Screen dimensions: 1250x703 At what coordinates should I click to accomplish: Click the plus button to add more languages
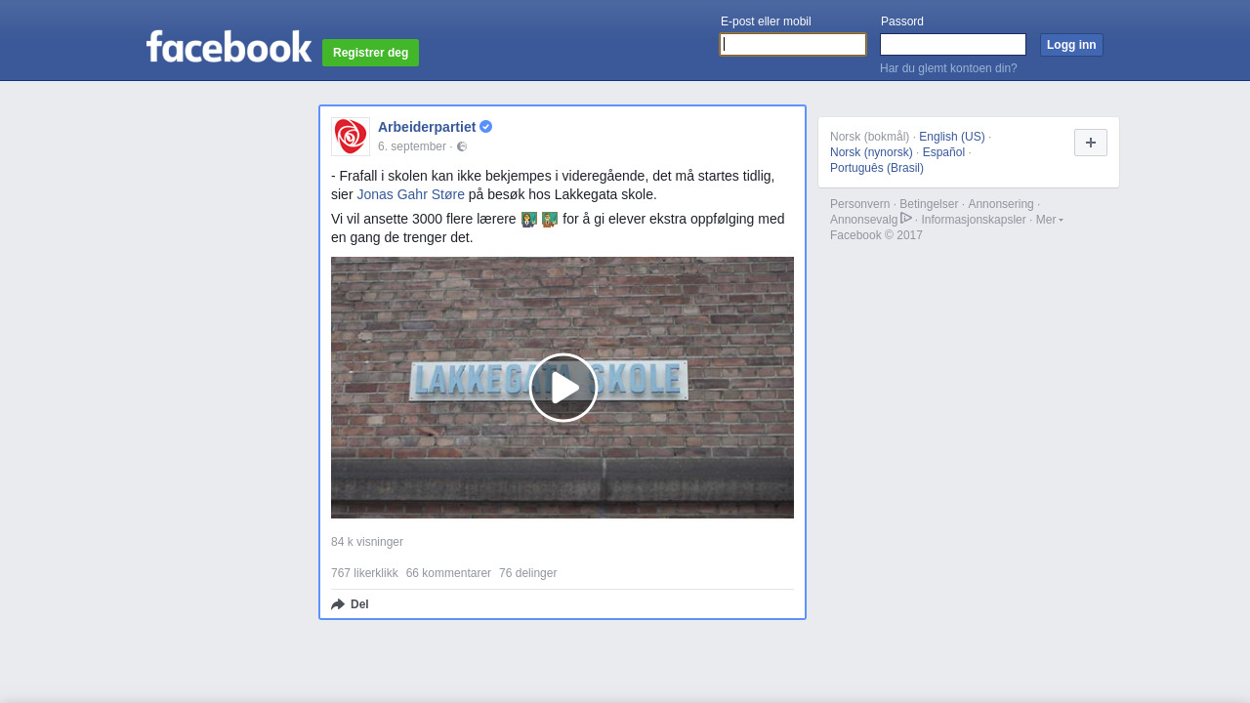pos(1091,143)
